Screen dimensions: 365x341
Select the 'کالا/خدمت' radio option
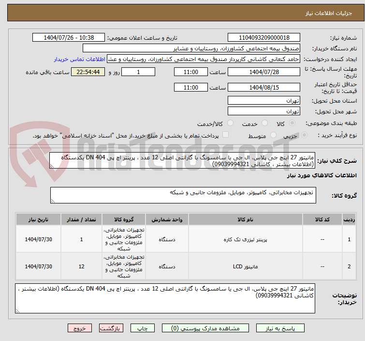click(x=230, y=124)
